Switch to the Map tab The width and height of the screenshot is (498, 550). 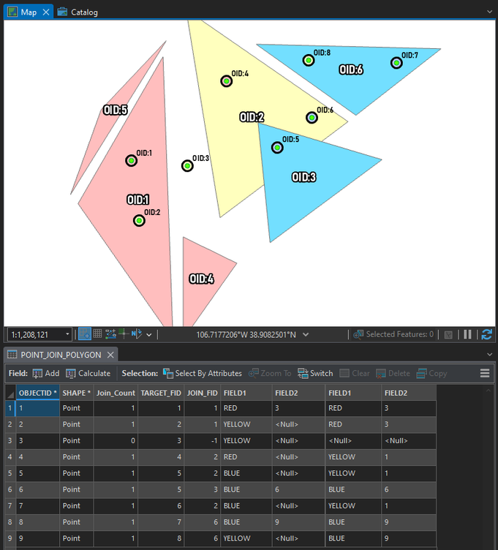coord(29,12)
